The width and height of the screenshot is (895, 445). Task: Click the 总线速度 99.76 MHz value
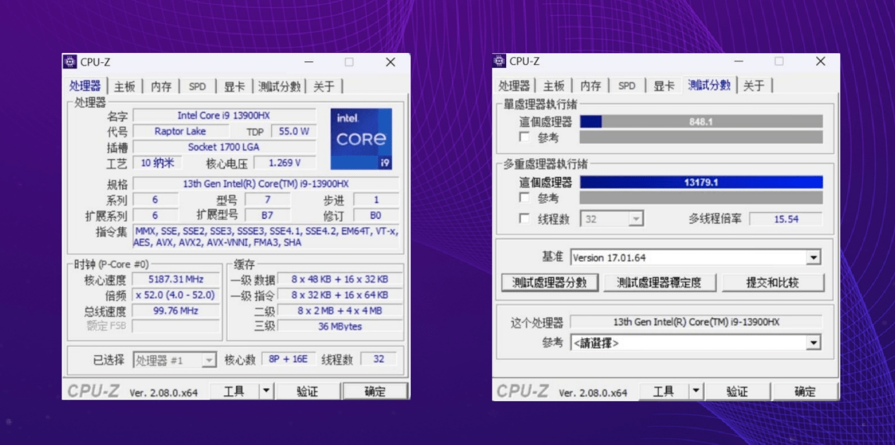[176, 311]
